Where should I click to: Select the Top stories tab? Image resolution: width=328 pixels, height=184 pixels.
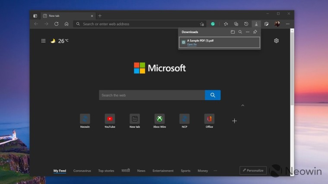106,171
